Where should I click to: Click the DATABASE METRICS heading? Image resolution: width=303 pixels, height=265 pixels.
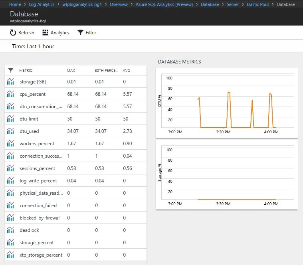[179, 62]
